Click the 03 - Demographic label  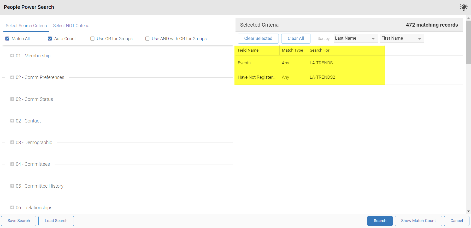[34, 143]
